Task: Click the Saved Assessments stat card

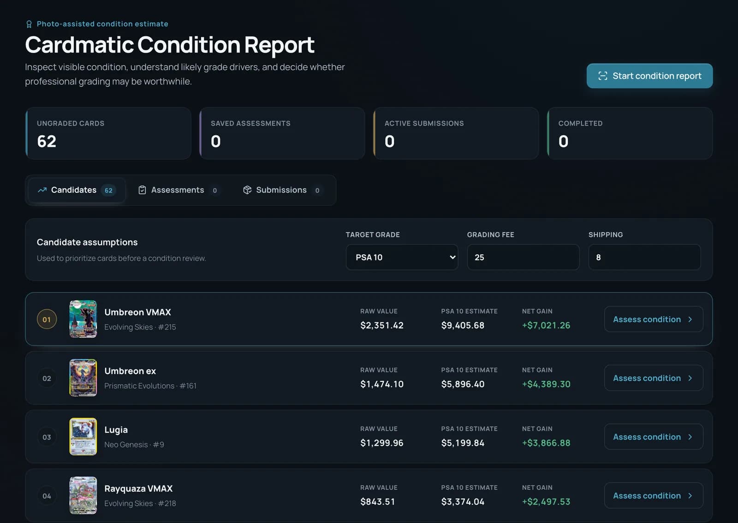Action: click(x=282, y=133)
